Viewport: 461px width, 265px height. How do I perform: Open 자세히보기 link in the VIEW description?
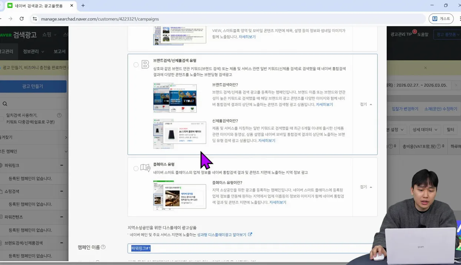tap(247, 37)
